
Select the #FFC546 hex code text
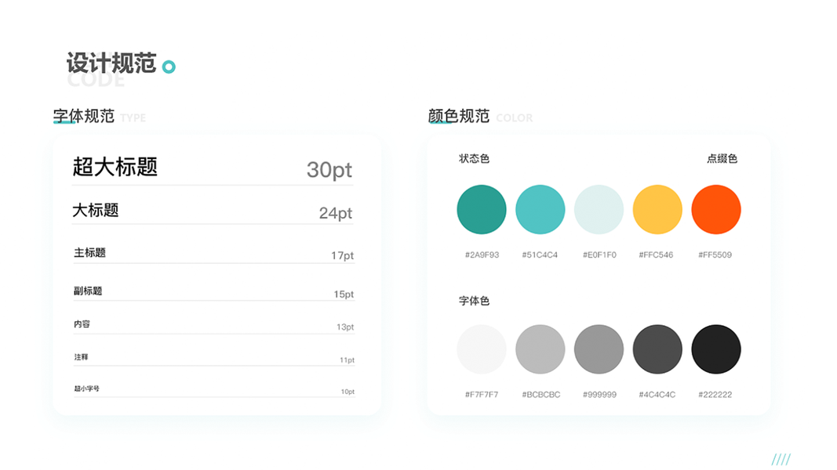656,255
